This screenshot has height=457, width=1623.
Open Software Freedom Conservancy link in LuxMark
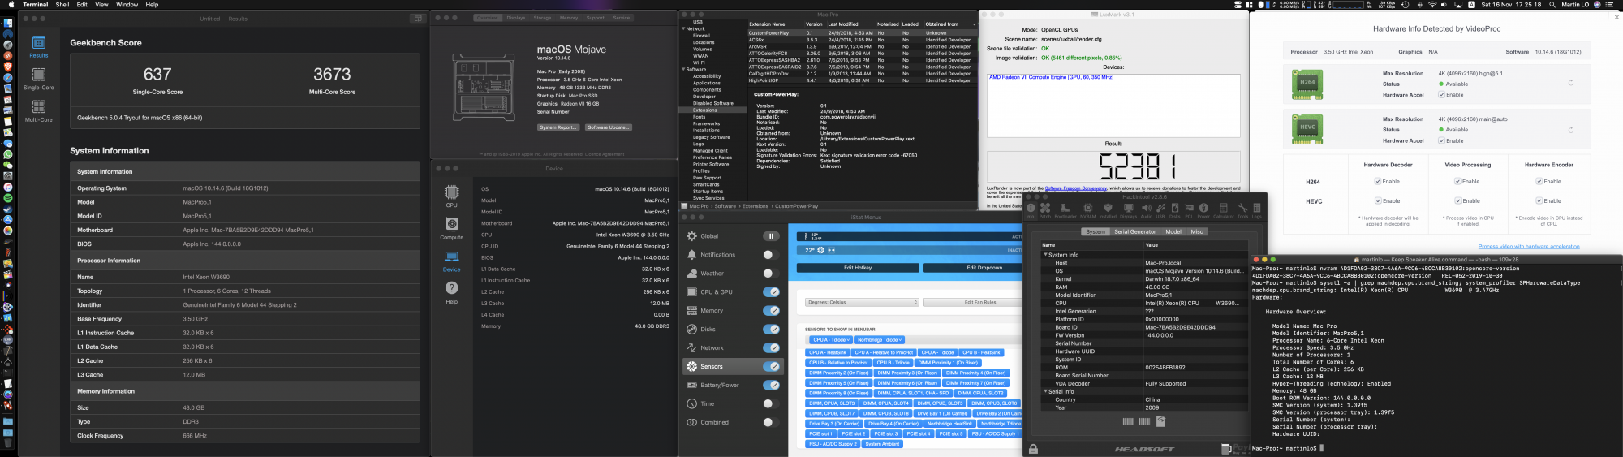point(1075,188)
